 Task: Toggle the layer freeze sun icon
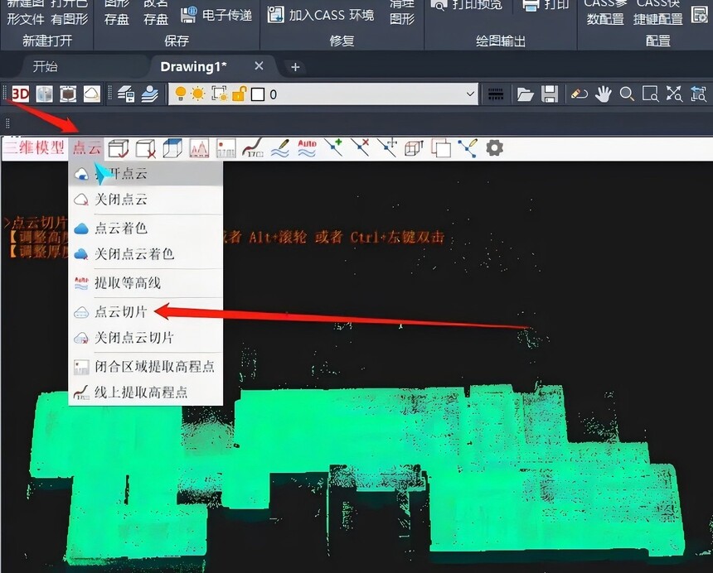pyautogui.click(x=198, y=94)
